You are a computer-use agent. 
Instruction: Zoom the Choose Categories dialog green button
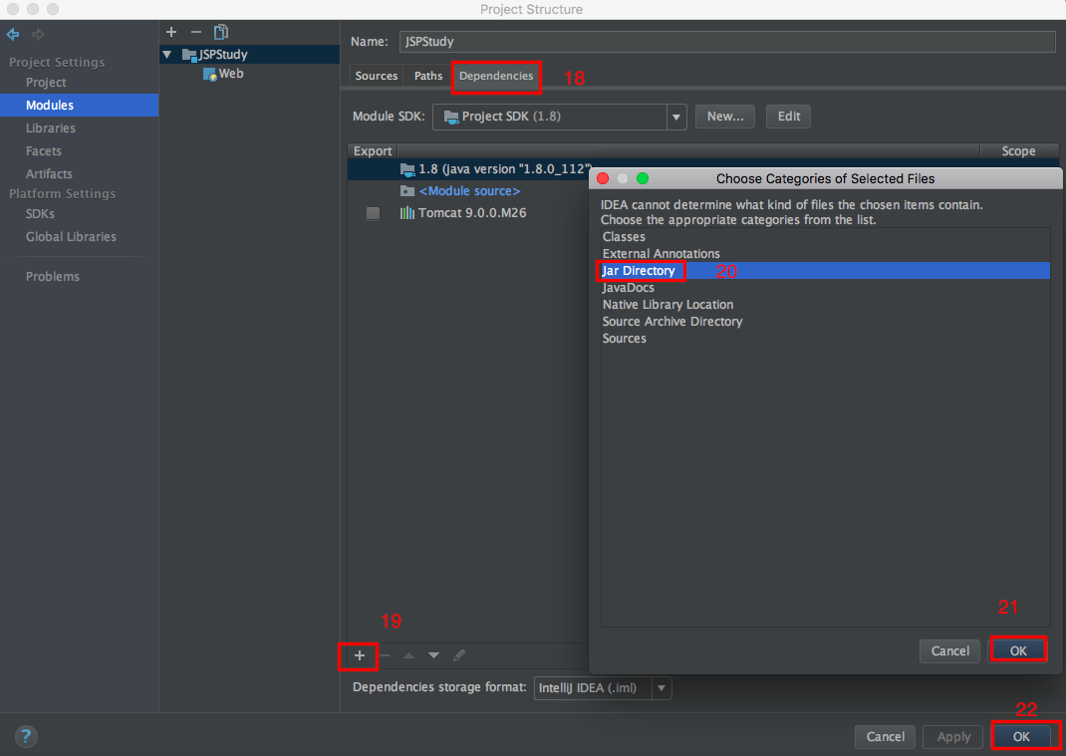(643, 179)
